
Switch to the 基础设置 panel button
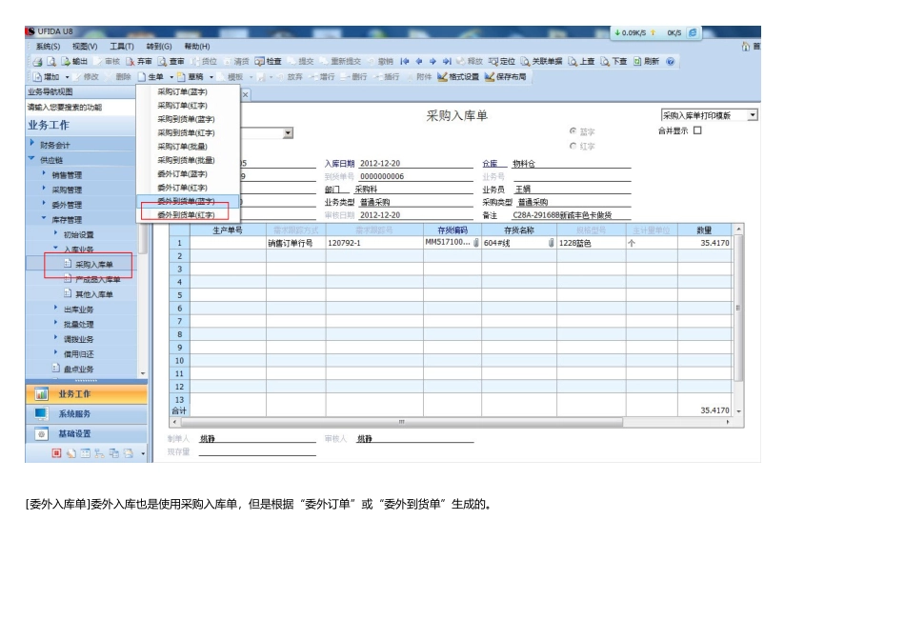click(86, 433)
